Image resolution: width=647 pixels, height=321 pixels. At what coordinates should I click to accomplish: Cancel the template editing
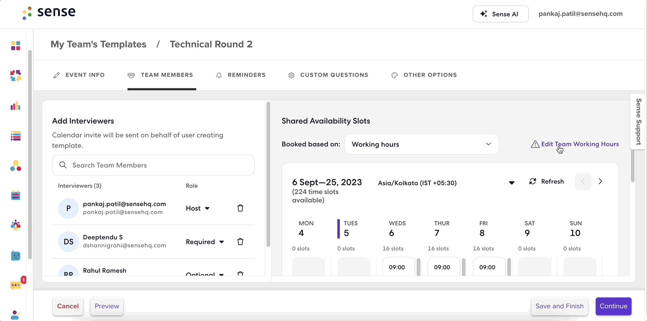click(68, 306)
